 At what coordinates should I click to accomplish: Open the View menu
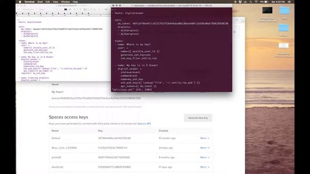coord(55,2)
